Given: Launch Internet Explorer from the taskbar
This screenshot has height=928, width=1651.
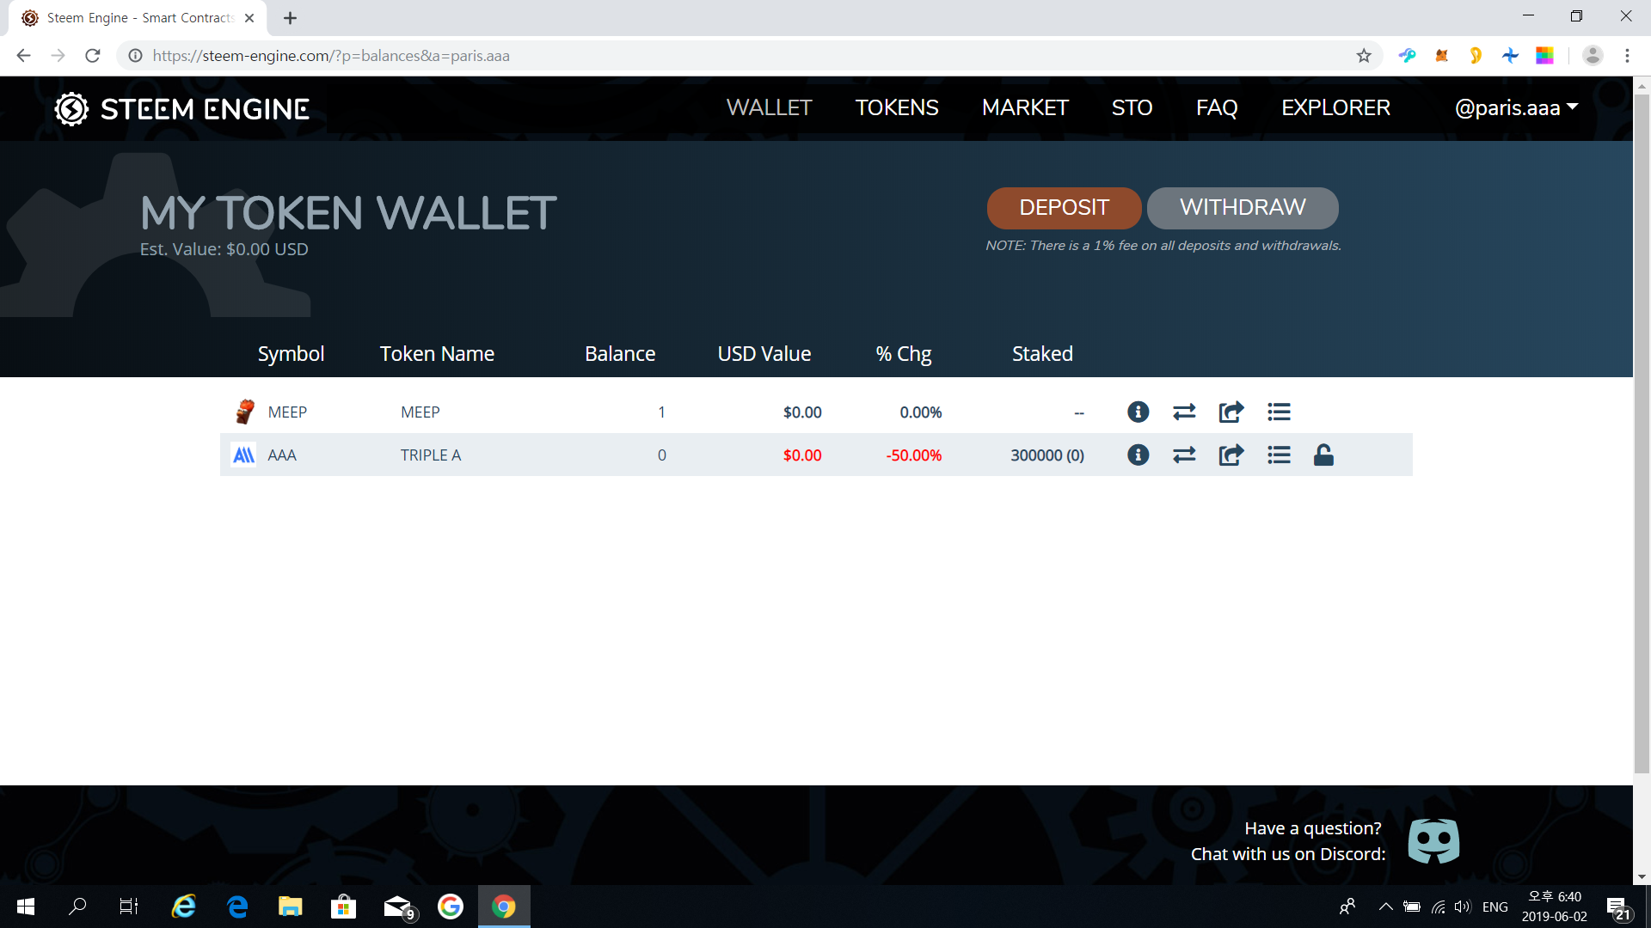Looking at the screenshot, I should tap(183, 907).
